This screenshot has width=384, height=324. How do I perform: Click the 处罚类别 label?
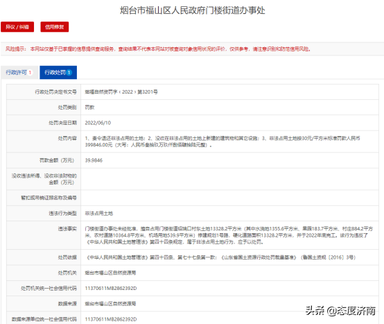[x=67, y=108]
